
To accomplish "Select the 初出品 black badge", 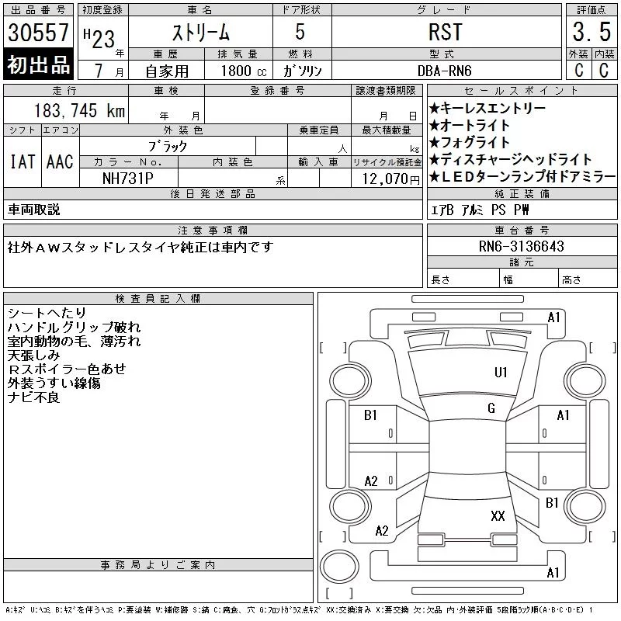I will 38,64.
